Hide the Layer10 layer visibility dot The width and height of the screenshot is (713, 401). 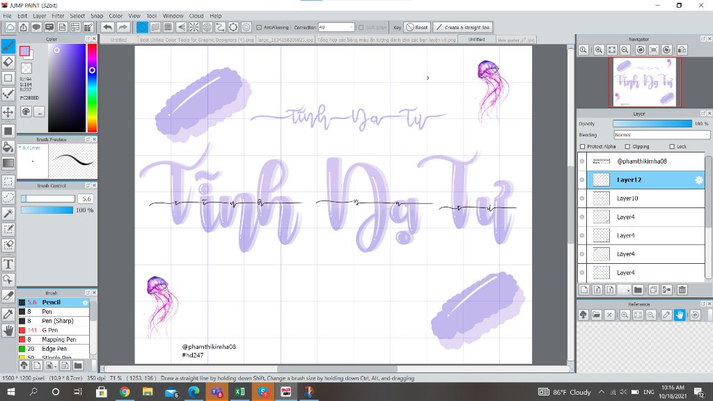582,198
